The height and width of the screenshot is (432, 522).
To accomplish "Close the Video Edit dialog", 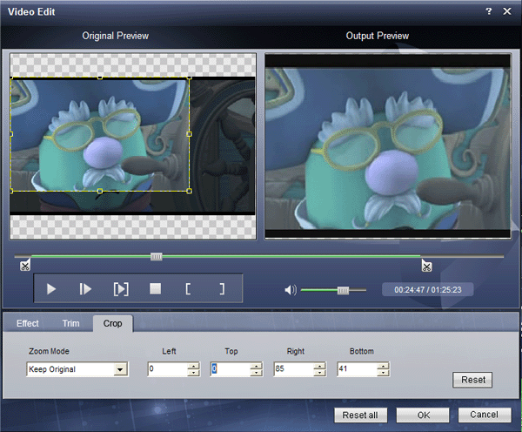I will point(507,11).
